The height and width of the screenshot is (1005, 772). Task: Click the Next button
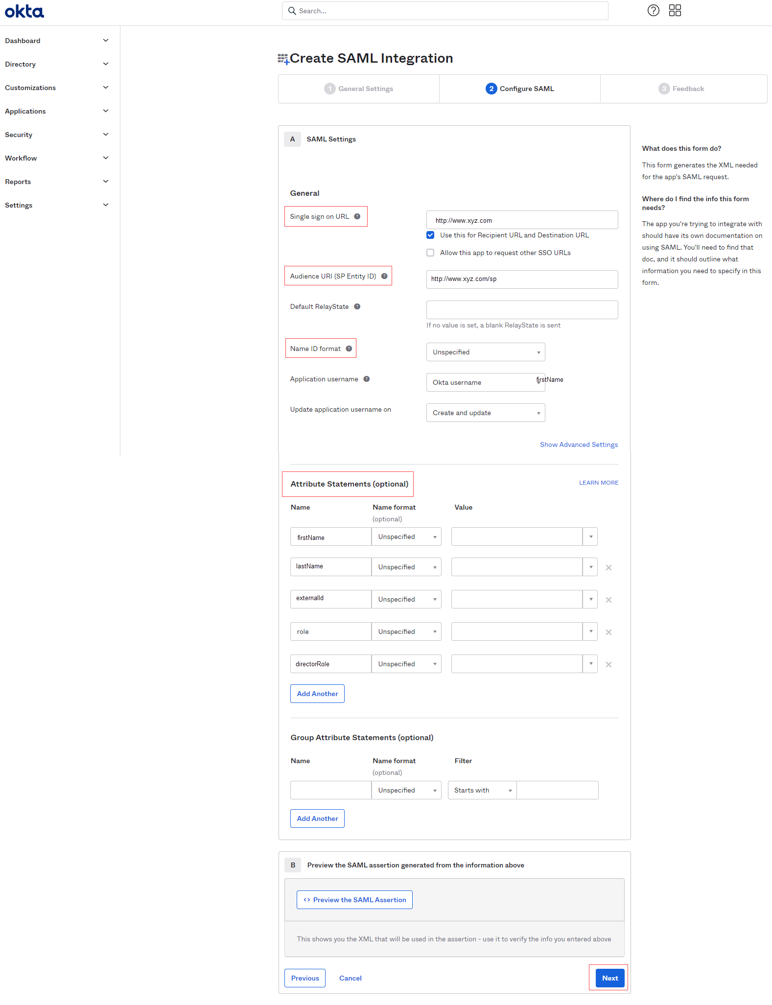tap(610, 978)
